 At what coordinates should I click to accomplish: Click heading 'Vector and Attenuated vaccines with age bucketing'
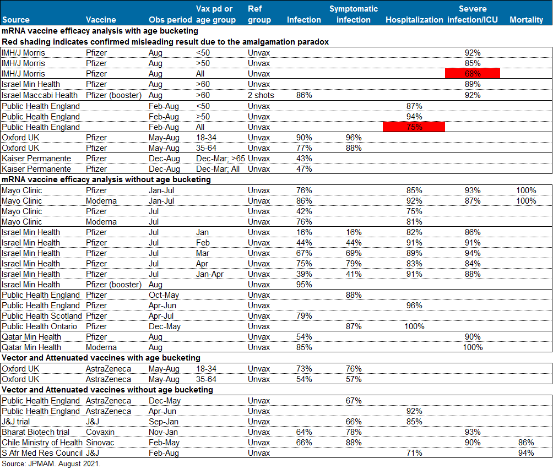101,358
